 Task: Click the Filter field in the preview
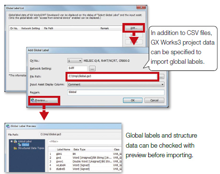pos(85,141)
